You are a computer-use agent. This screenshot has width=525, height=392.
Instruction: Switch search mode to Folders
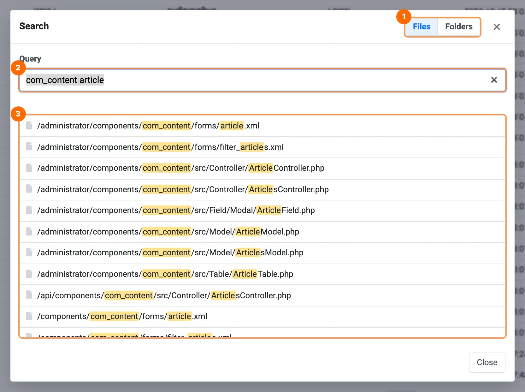459,27
